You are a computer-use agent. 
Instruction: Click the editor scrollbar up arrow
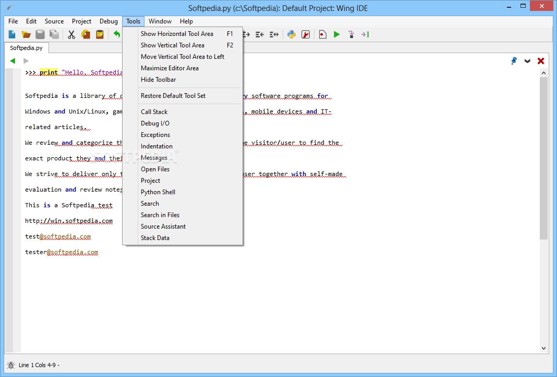pyautogui.click(x=543, y=73)
